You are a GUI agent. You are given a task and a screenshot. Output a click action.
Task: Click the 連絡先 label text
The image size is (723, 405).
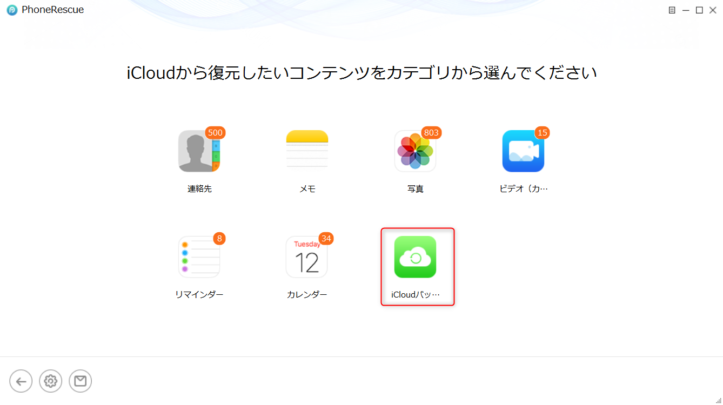(x=199, y=189)
